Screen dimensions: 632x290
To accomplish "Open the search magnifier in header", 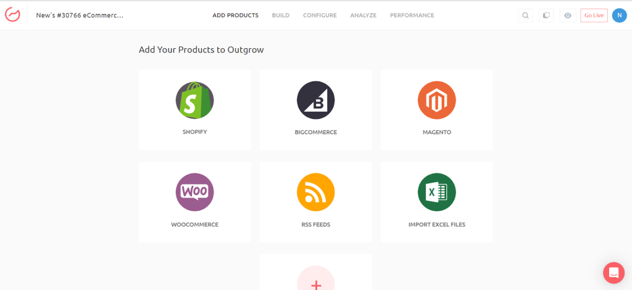I will [525, 15].
